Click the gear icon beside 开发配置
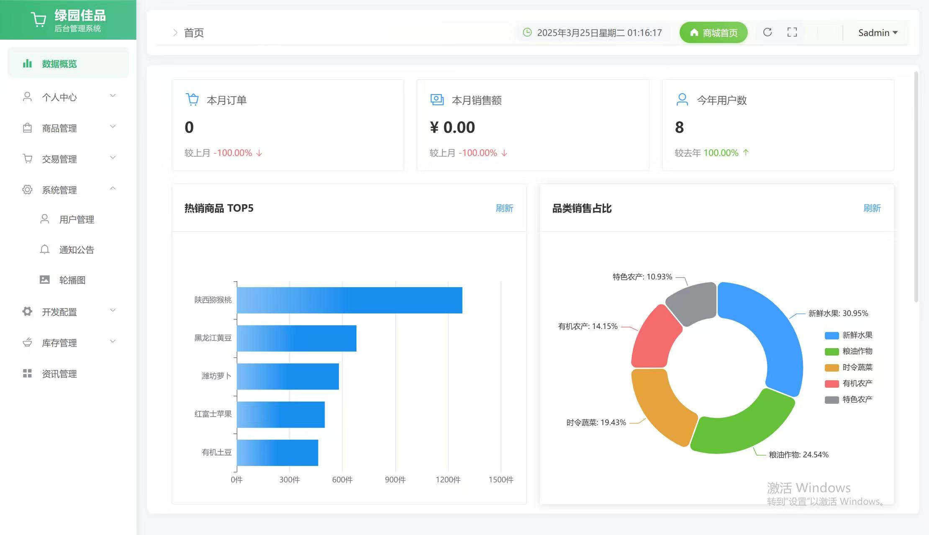This screenshot has height=535, width=929. [27, 311]
